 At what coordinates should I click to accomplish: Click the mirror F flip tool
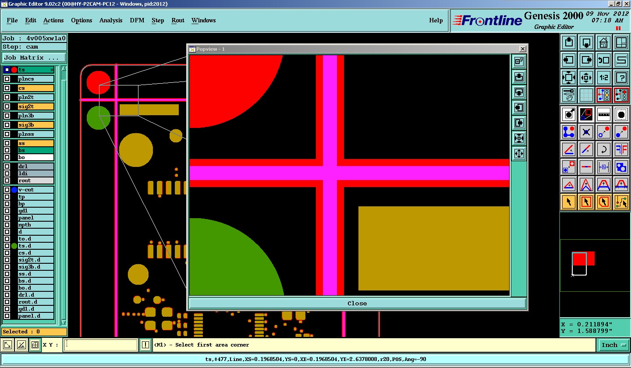coord(621,149)
